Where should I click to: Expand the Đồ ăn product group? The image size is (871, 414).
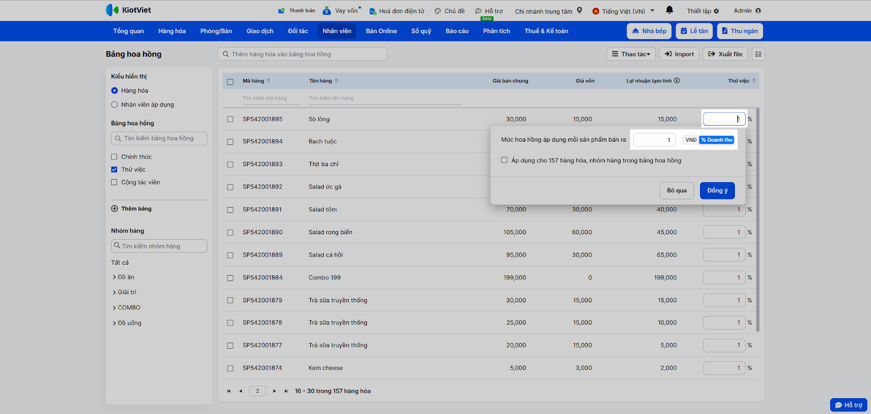tap(114, 277)
